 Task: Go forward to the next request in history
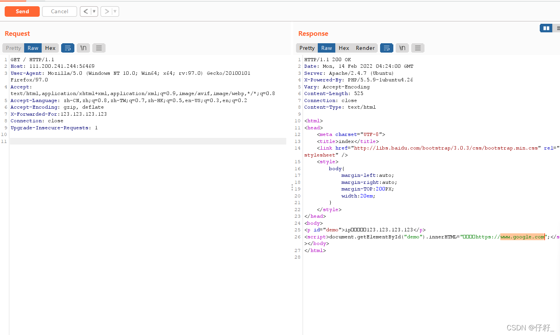click(x=107, y=11)
